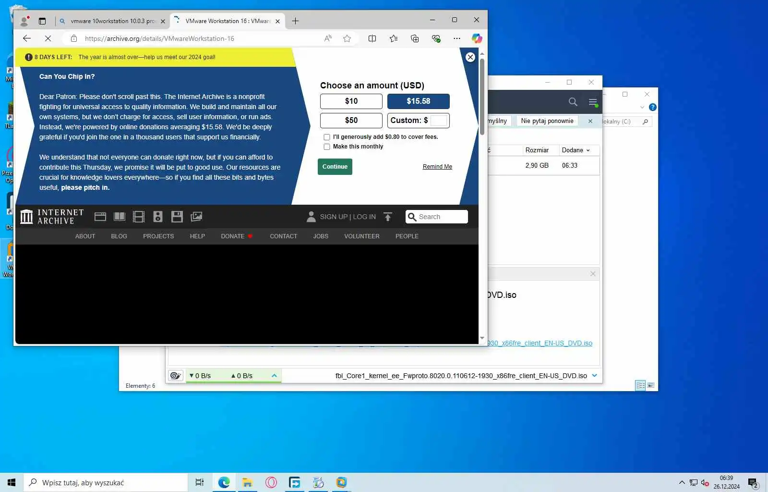
Task: Add page to favorites with star icon
Action: coord(347,38)
